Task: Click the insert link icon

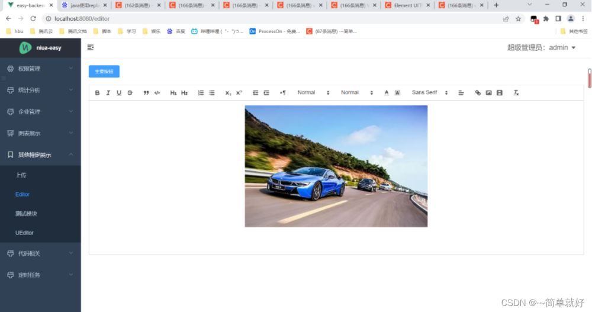Action: coord(478,93)
